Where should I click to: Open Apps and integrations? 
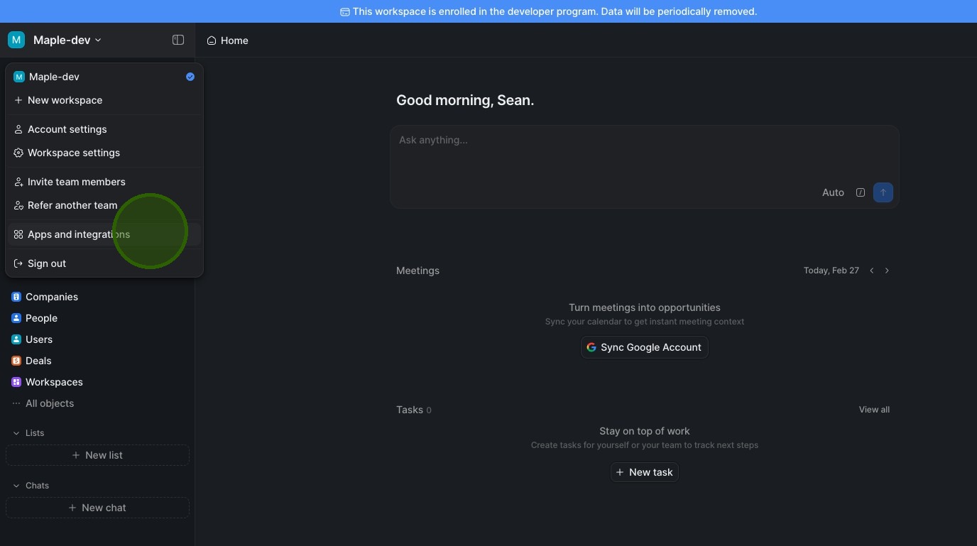coord(104,234)
